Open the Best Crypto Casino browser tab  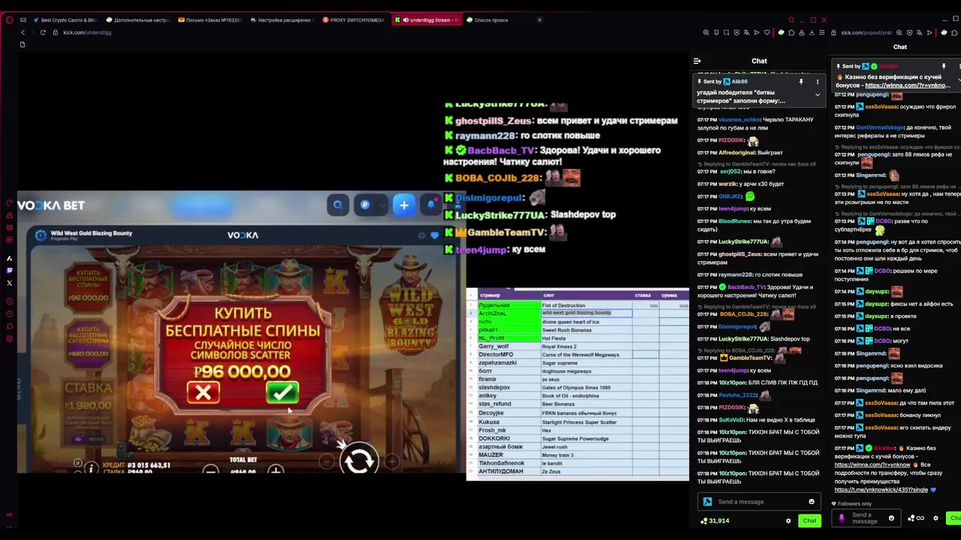tap(64, 20)
